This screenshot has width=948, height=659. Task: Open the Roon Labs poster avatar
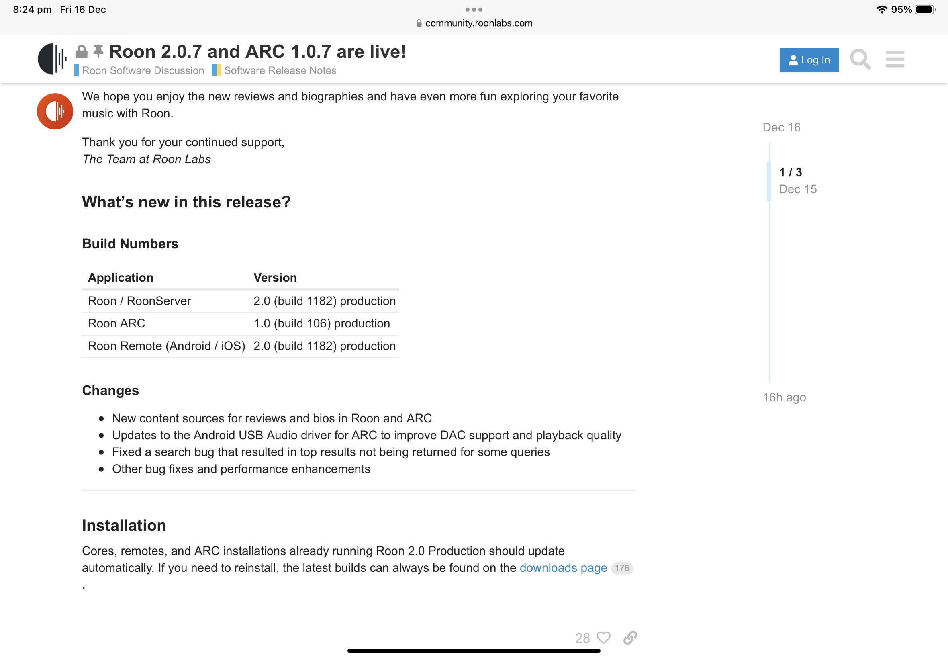click(x=55, y=111)
